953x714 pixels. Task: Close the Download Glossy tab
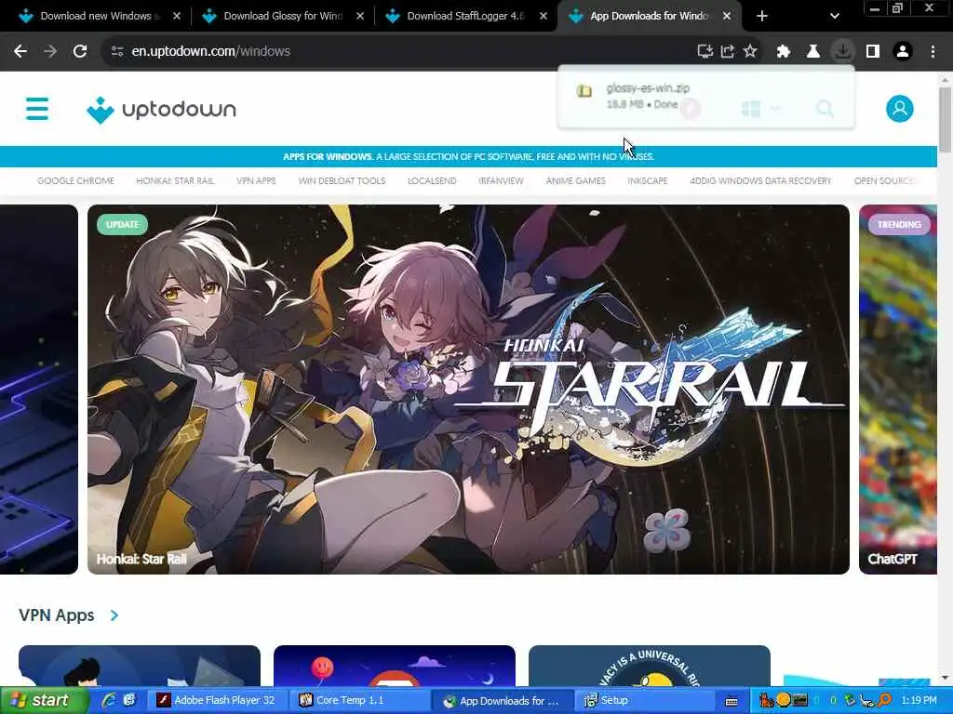point(360,17)
